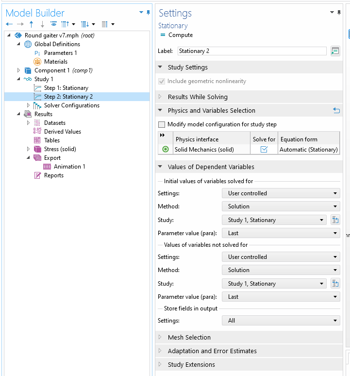Expand the Mesh Selection section
The width and height of the screenshot is (350, 376).
[x=189, y=338]
